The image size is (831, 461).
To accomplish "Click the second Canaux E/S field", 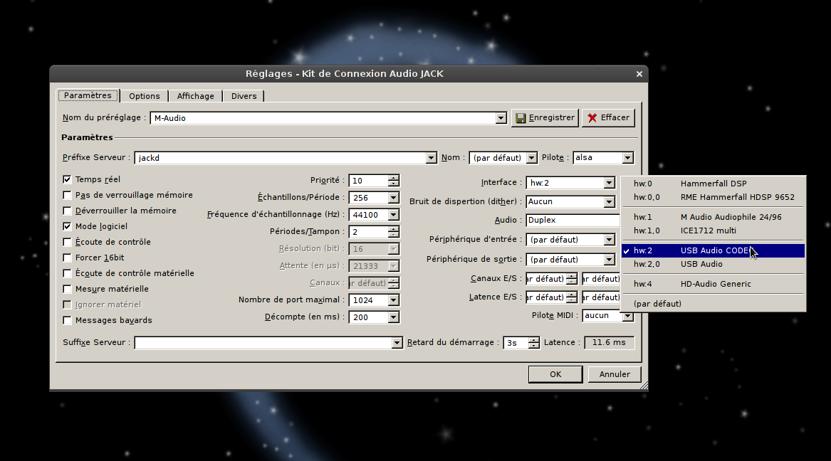I will click(601, 279).
